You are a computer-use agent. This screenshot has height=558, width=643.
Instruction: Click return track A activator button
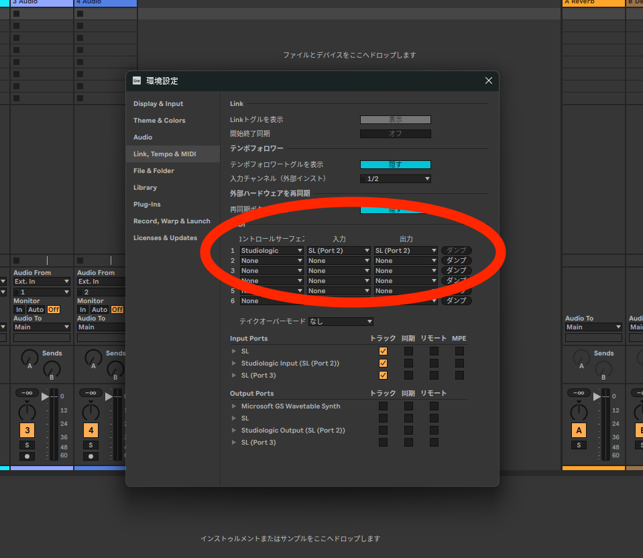pyautogui.click(x=579, y=430)
